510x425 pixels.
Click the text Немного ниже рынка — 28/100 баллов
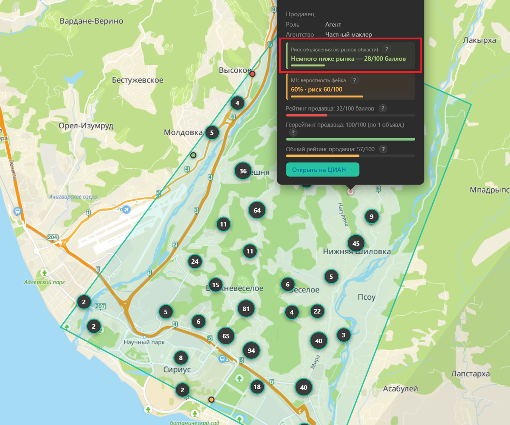tap(348, 58)
